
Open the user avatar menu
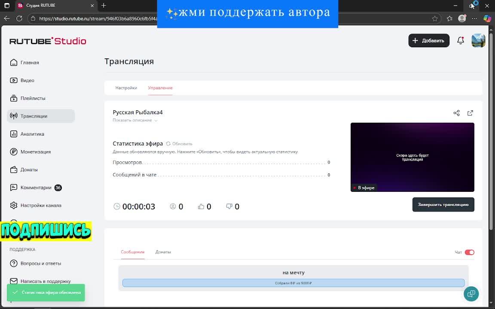[478, 40]
